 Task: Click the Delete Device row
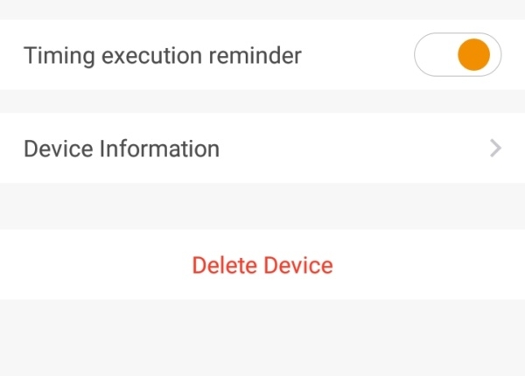click(262, 265)
